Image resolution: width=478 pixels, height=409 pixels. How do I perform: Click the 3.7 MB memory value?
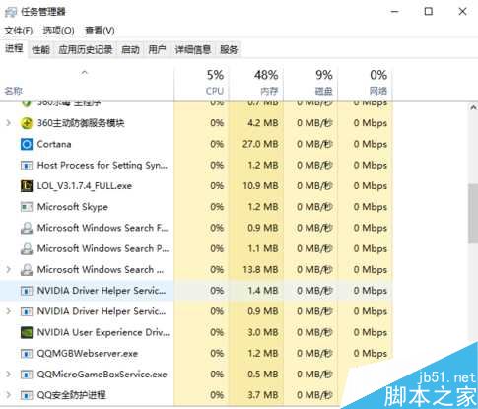[x=263, y=395]
